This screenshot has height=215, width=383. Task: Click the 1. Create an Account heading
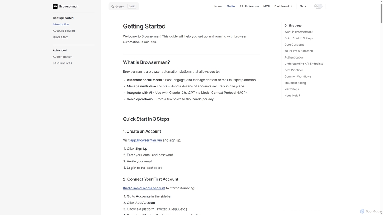[x=142, y=131]
